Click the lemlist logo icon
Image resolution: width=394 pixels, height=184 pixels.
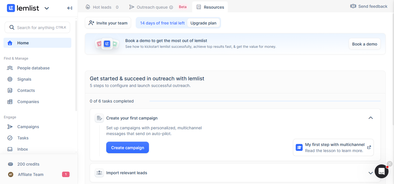point(11,8)
